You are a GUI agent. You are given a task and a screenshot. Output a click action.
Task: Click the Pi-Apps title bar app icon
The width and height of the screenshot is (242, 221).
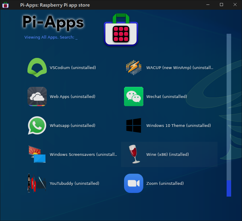click(x=5, y=5)
